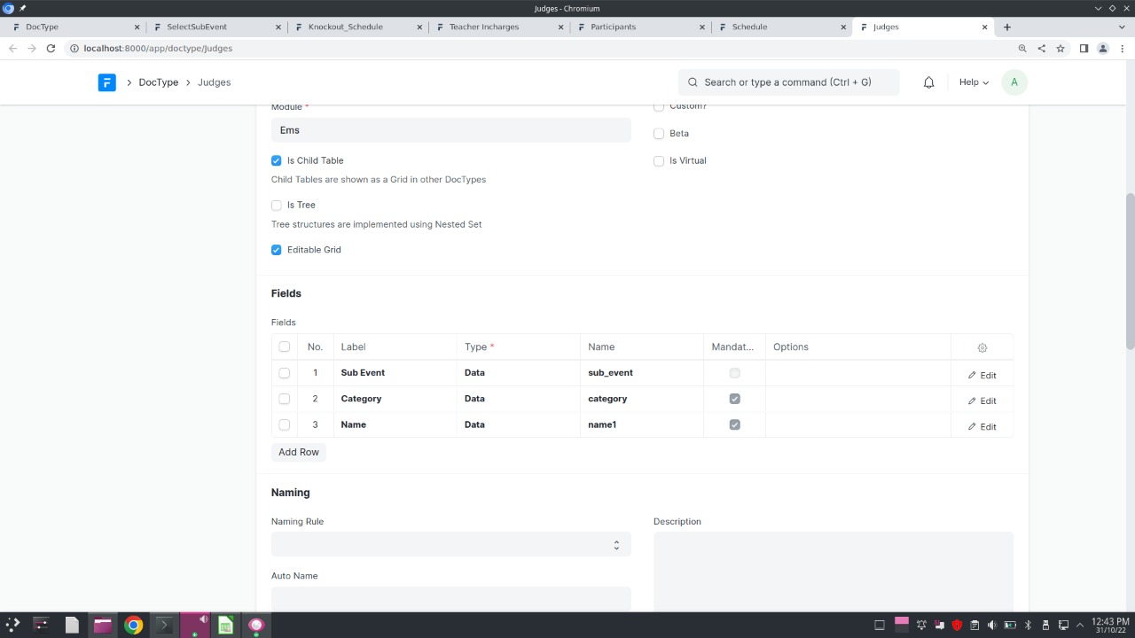1135x638 pixels.
Task: Click the notifications bell icon
Action: pos(928,82)
